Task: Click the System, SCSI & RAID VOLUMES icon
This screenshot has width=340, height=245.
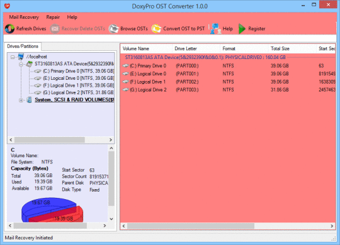Action: click(x=29, y=100)
